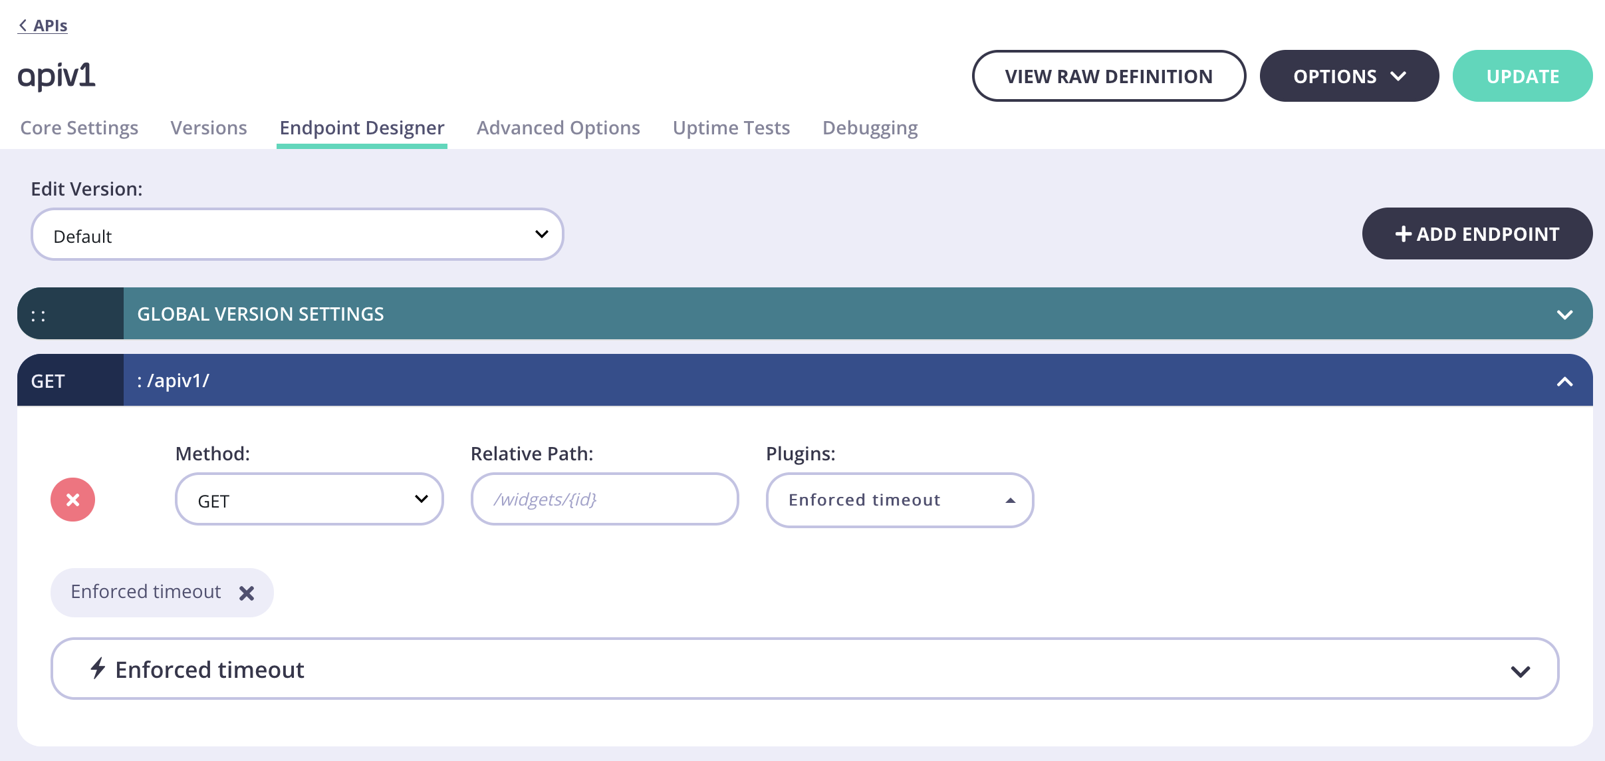Image resolution: width=1605 pixels, height=761 pixels.
Task: Click the drag handle on Global Version Settings
Action: (x=39, y=315)
